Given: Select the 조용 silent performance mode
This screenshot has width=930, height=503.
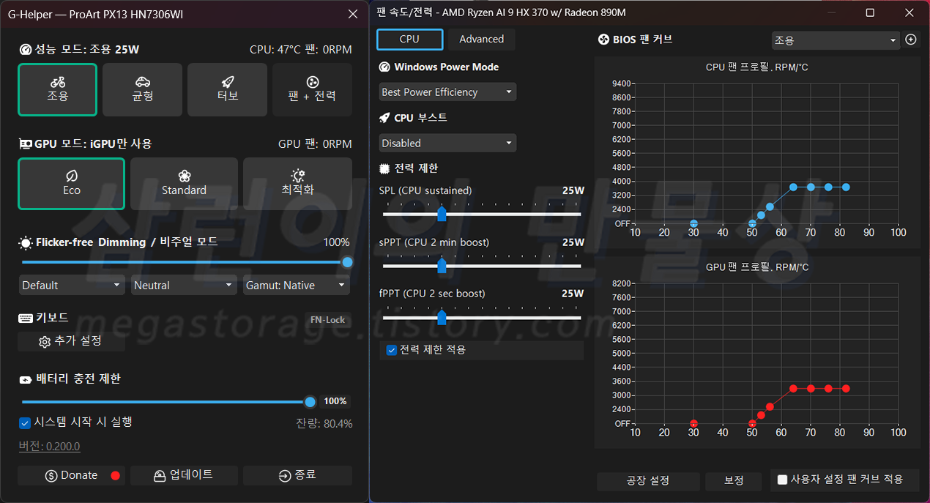Looking at the screenshot, I should (57, 89).
